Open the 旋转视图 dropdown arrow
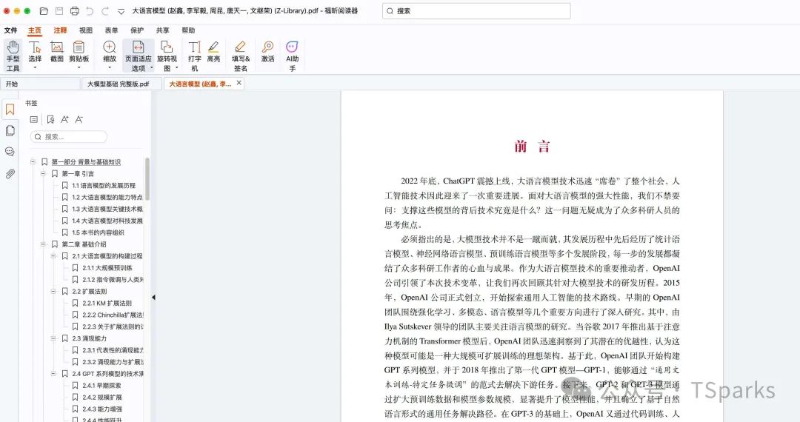The image size is (800, 422). pyautogui.click(x=177, y=68)
